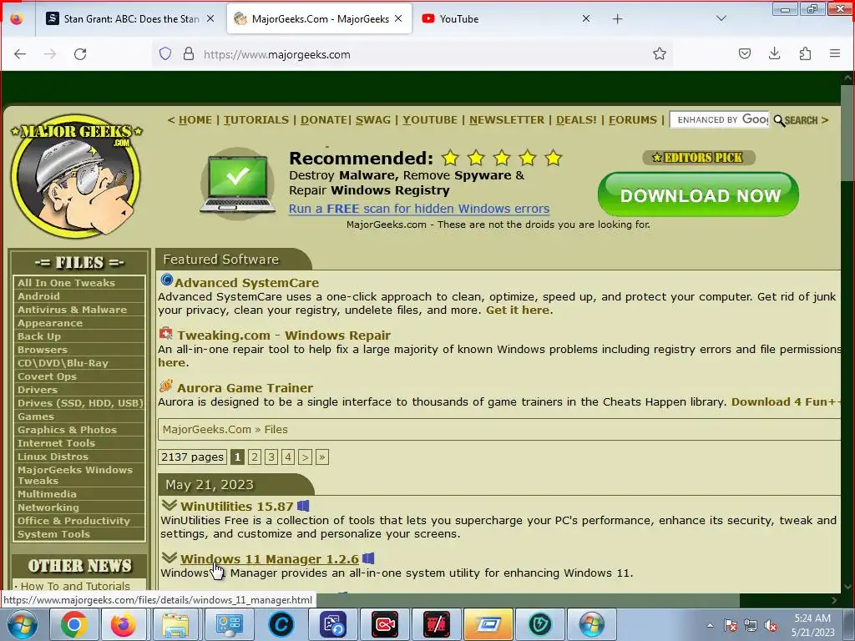Click the volume muted tray icon
Viewport: 855px width, 641px height.
771,625
